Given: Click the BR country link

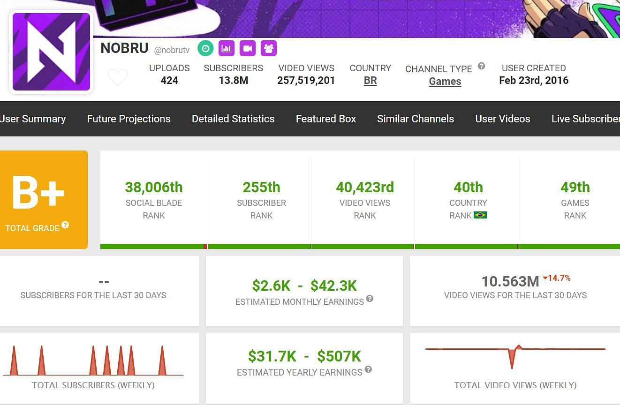Looking at the screenshot, I should pyautogui.click(x=370, y=81).
